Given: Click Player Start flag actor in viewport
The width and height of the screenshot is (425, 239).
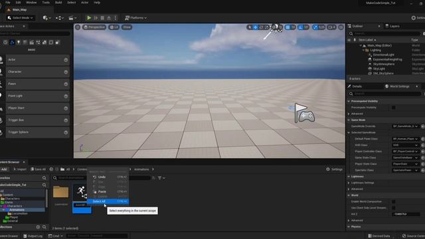Looking at the screenshot, I should [304, 114].
